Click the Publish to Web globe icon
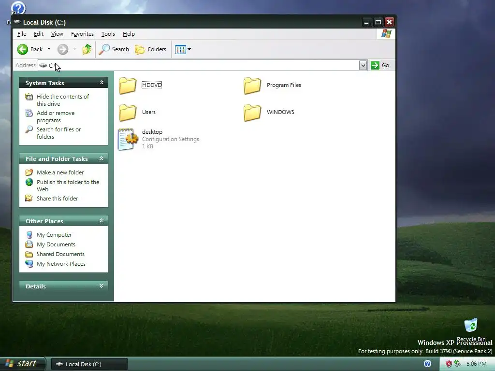The height and width of the screenshot is (371, 495). 29,182
